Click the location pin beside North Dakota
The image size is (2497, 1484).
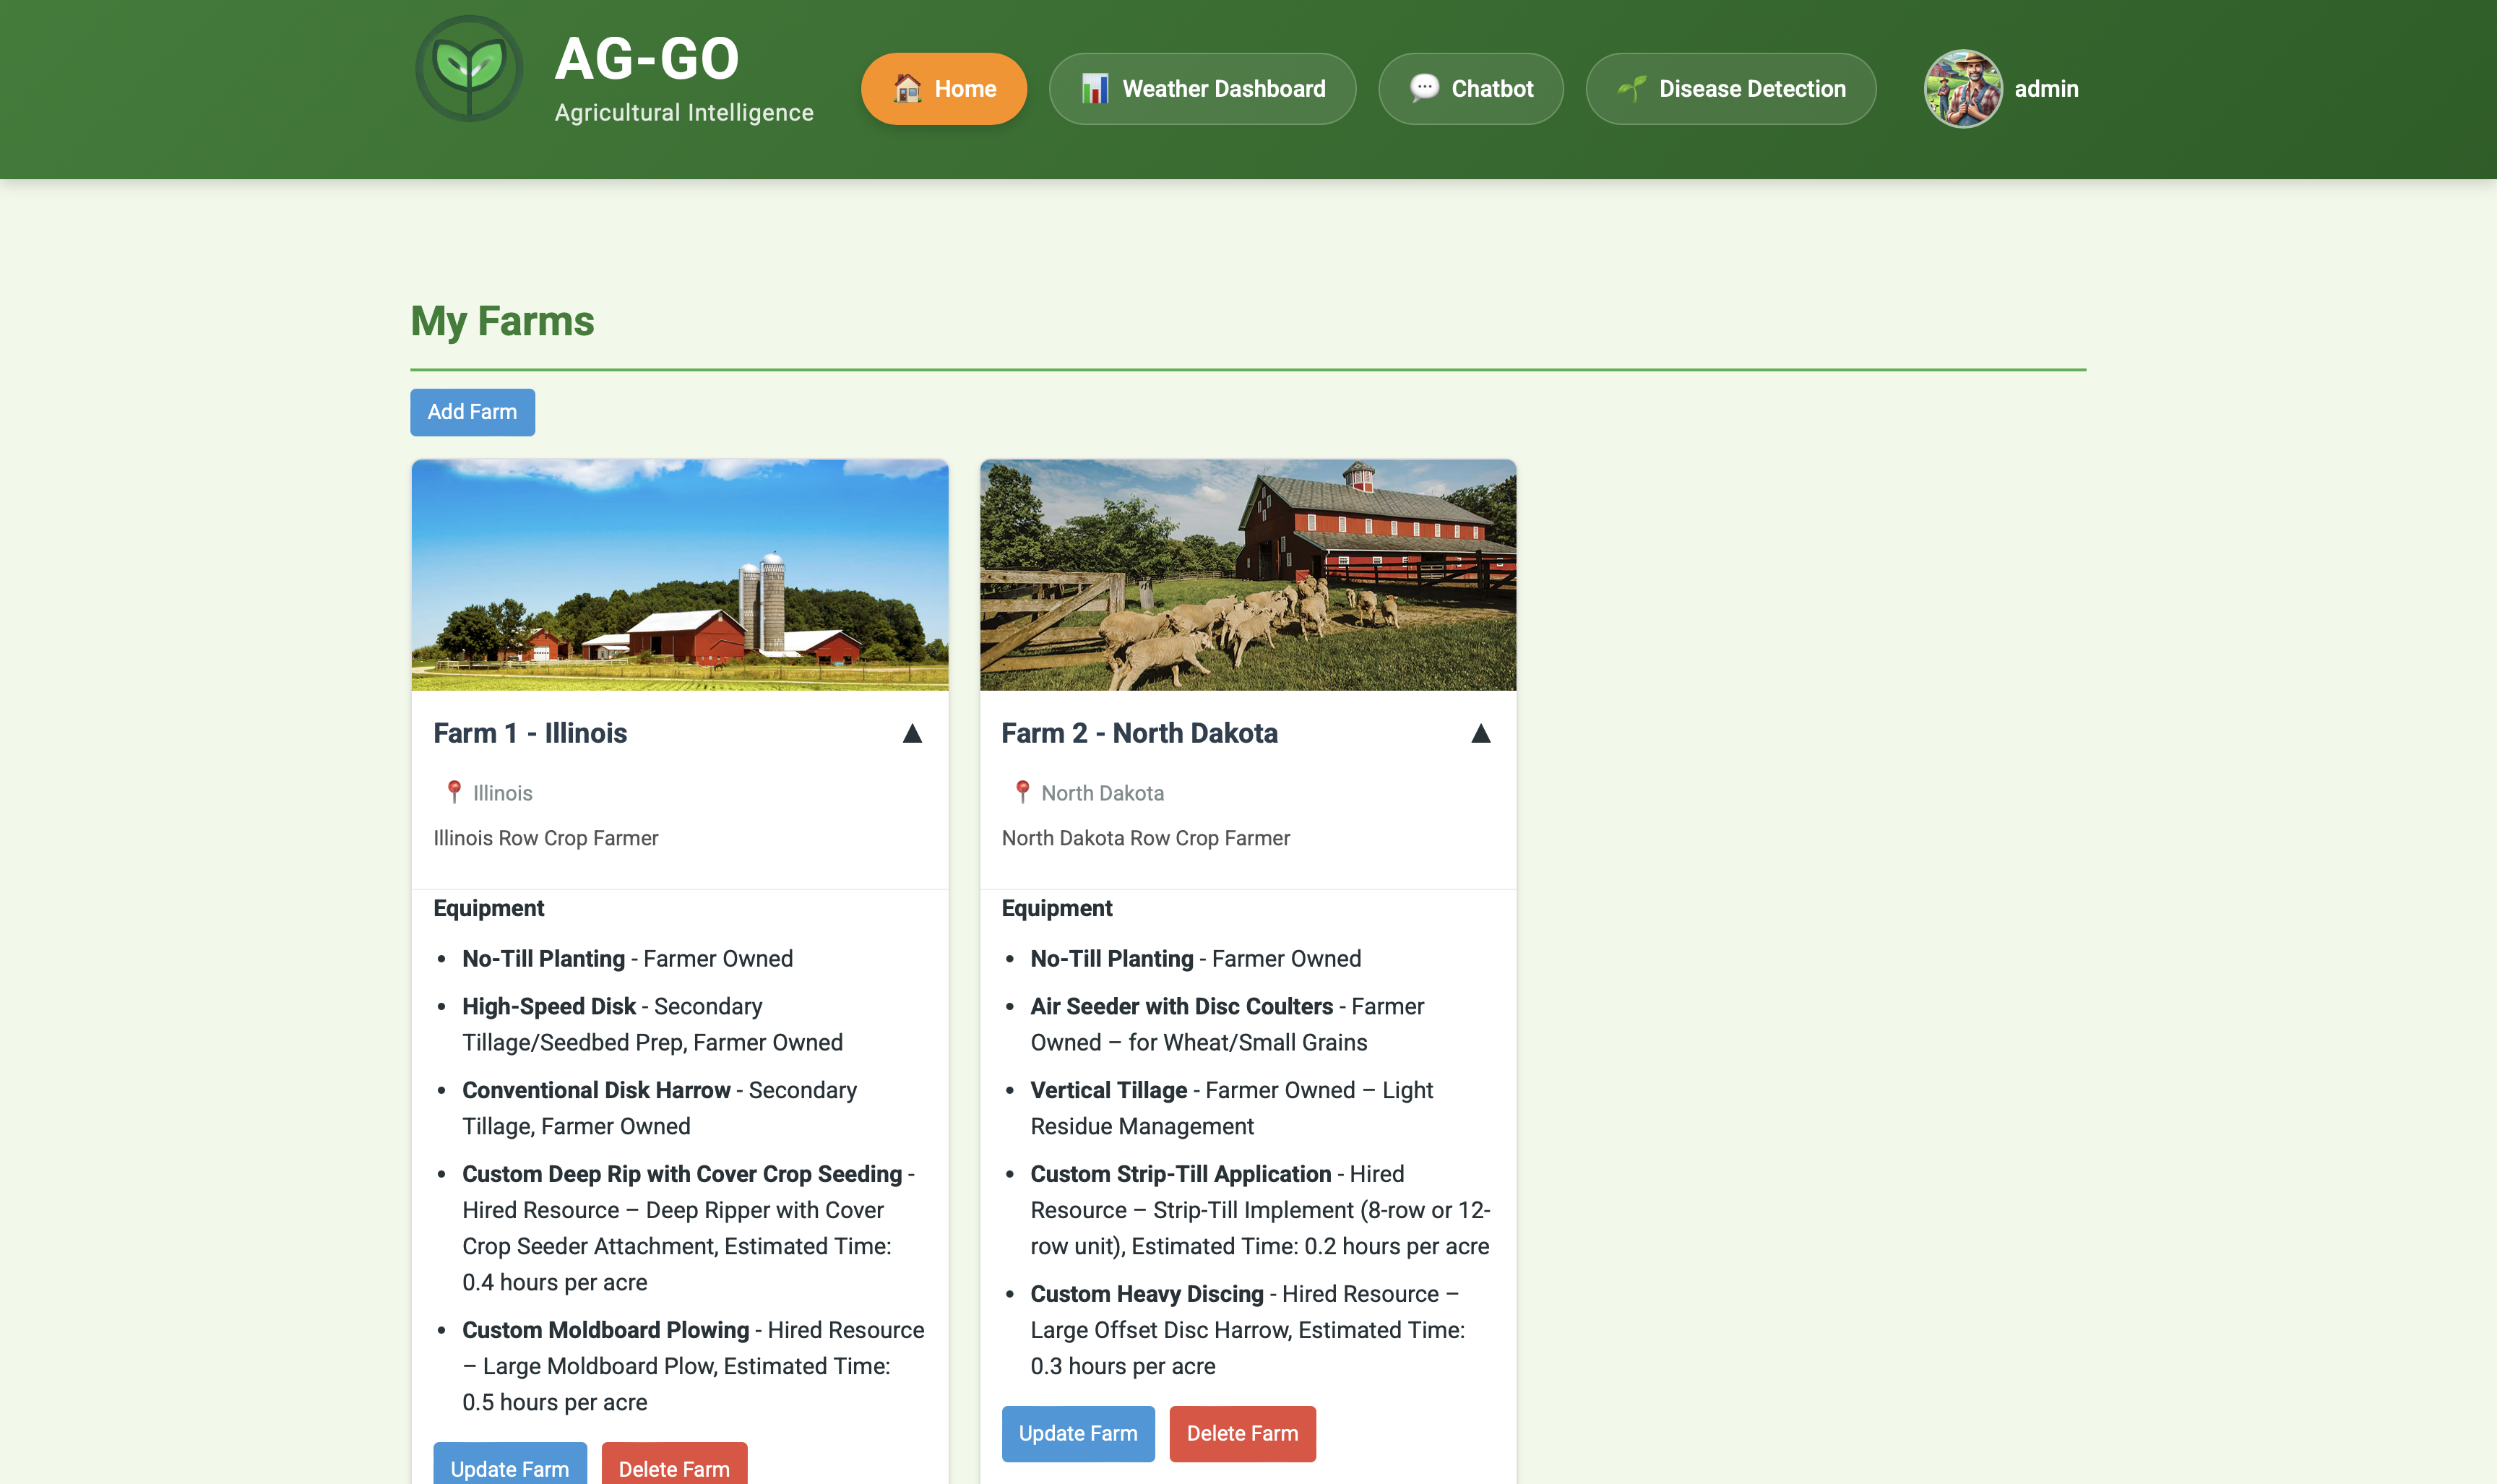(1022, 792)
